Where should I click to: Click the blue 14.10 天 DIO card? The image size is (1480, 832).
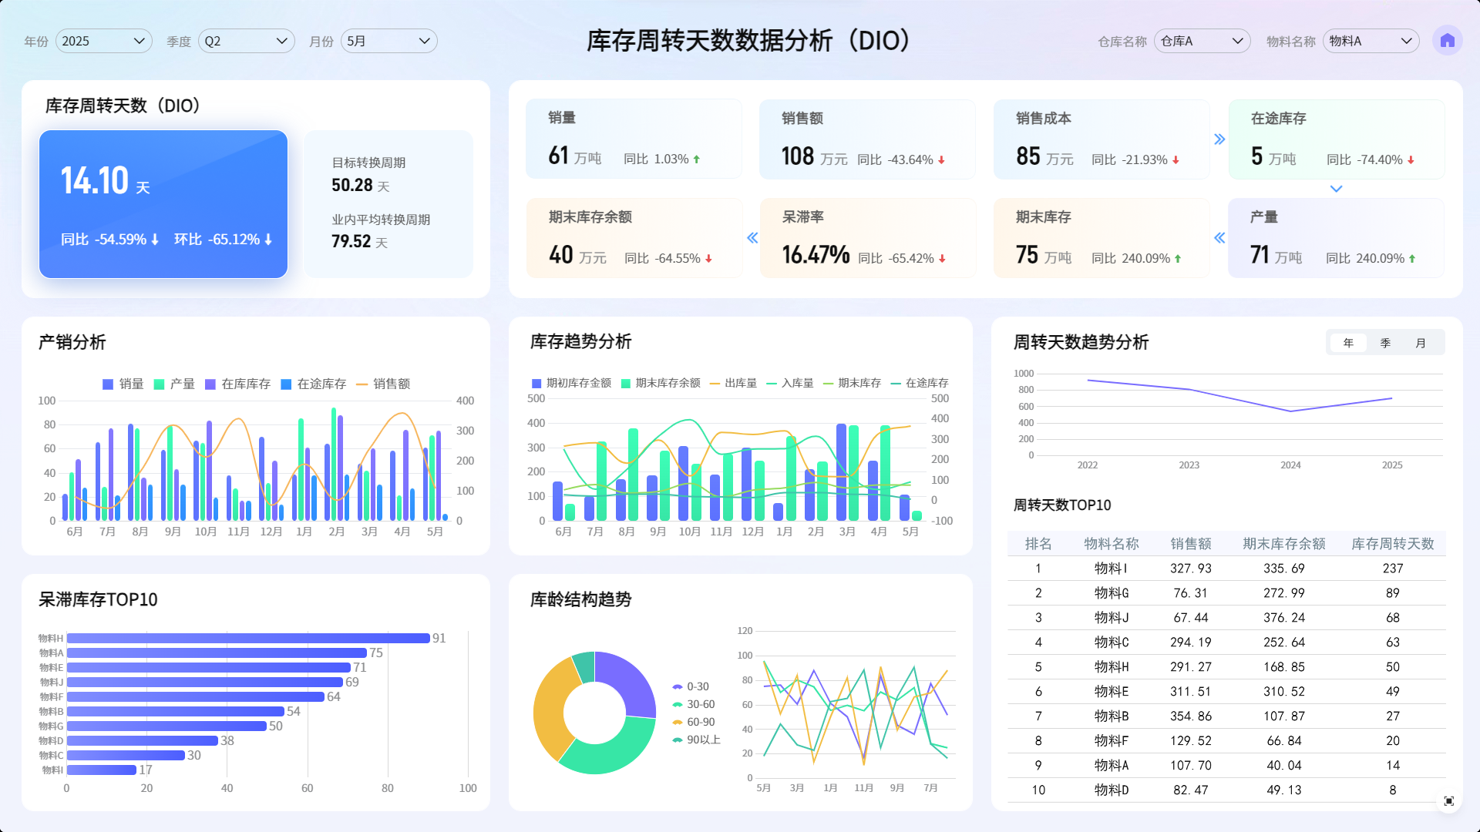[x=163, y=204]
